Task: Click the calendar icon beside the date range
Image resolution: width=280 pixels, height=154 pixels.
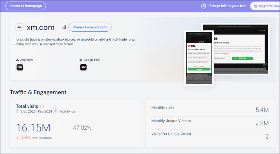Action: click(17, 111)
